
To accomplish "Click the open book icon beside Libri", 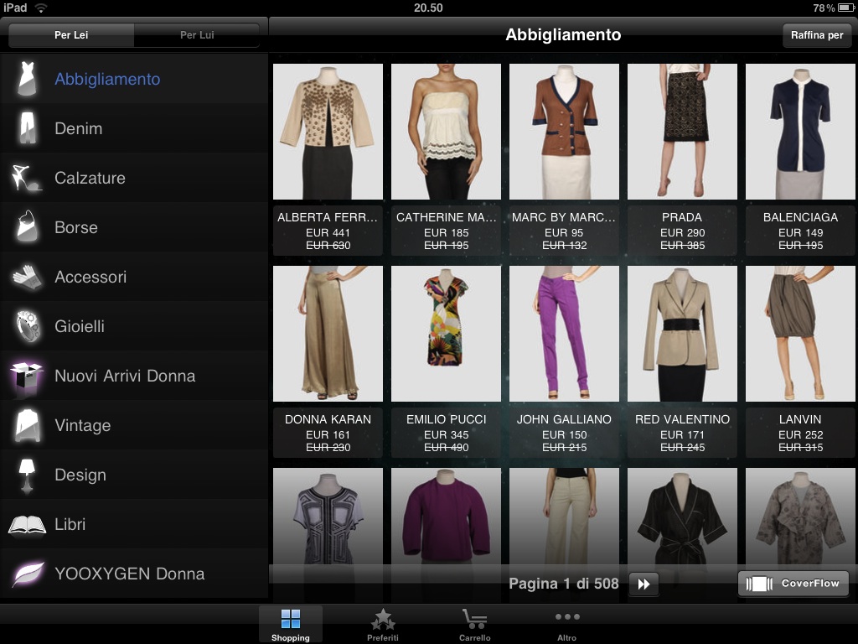I will [x=27, y=525].
